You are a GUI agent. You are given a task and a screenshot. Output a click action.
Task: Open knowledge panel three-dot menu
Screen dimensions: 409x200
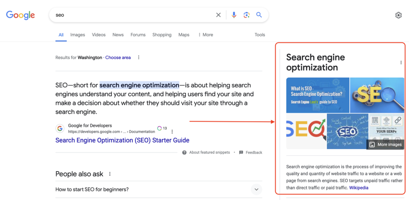point(401,62)
